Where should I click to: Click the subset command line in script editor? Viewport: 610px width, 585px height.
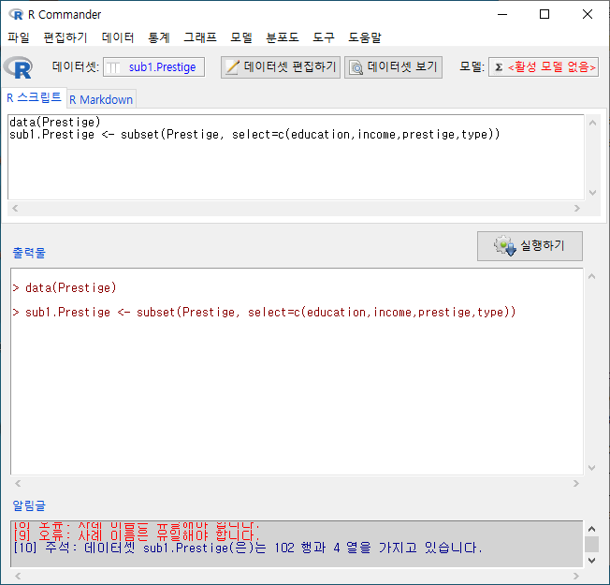254,135
